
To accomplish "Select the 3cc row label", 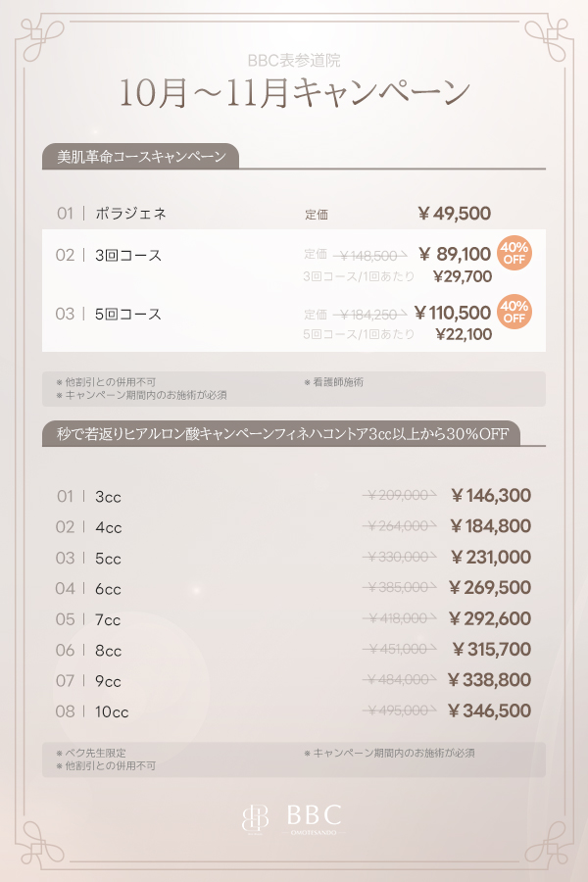I will 108,497.
